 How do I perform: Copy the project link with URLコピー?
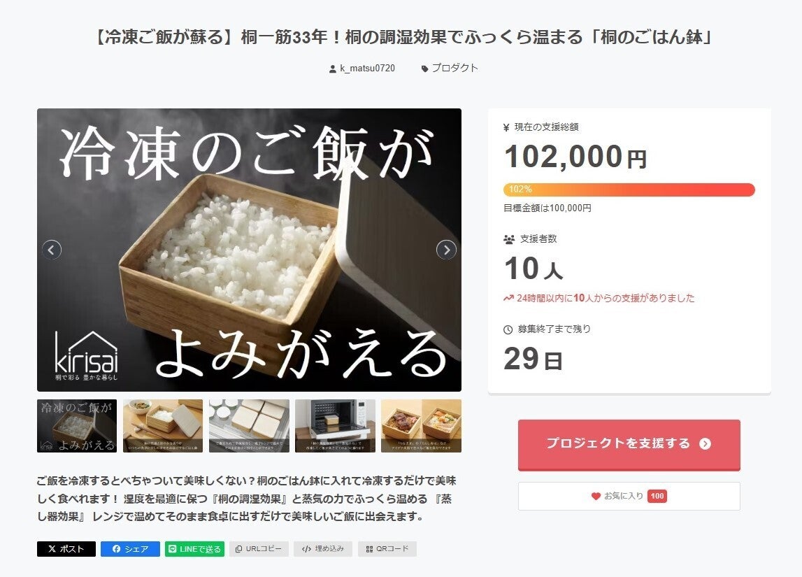[x=259, y=549]
